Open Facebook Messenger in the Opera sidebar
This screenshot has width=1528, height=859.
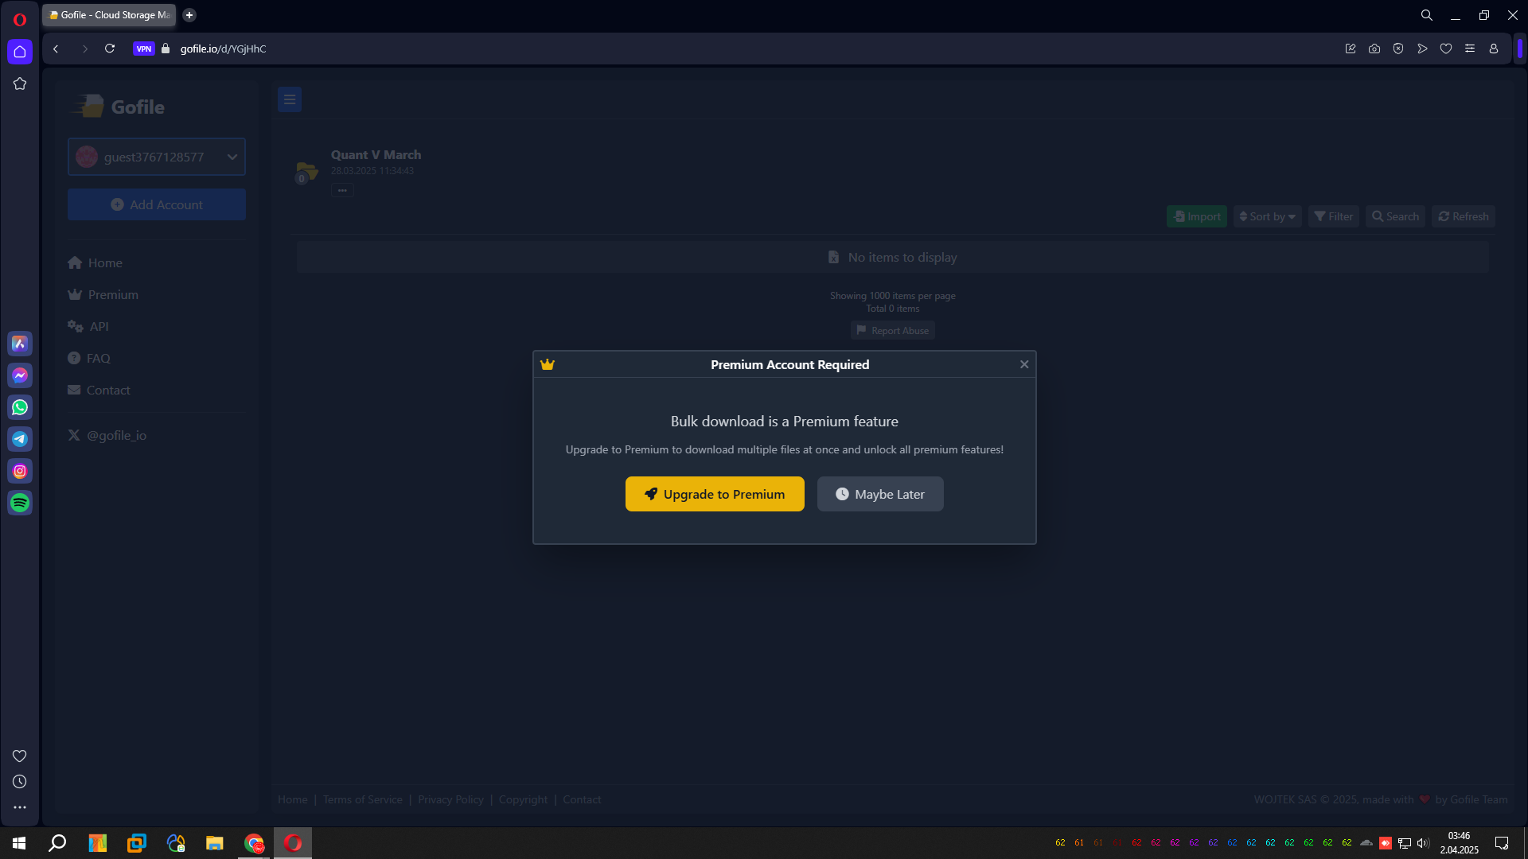[20, 375]
